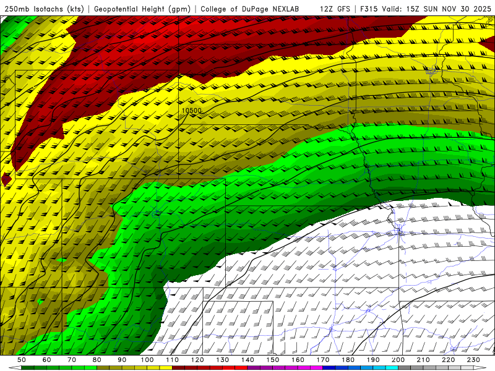Click the '80' value on the color scale
Image resolution: width=495 pixels, height=371 pixels.
pos(97,360)
